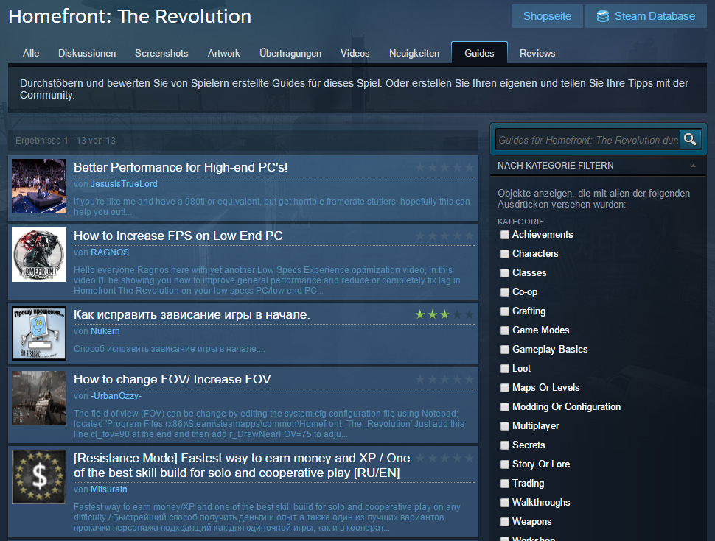The height and width of the screenshot is (541, 715).
Task: Toggle the Co-op filter checkbox
Action: [505, 292]
